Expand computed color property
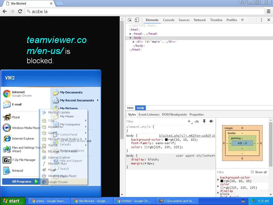Image resolution: width=273 pixels, height=205 pixels. click(218, 186)
